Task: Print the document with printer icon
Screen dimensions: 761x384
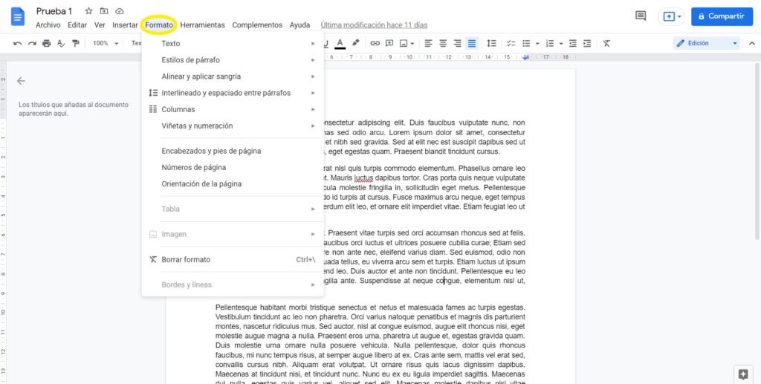Action: click(47, 43)
